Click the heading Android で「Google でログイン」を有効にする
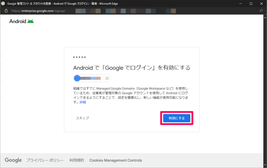This screenshot has height=168, width=267. (132, 68)
